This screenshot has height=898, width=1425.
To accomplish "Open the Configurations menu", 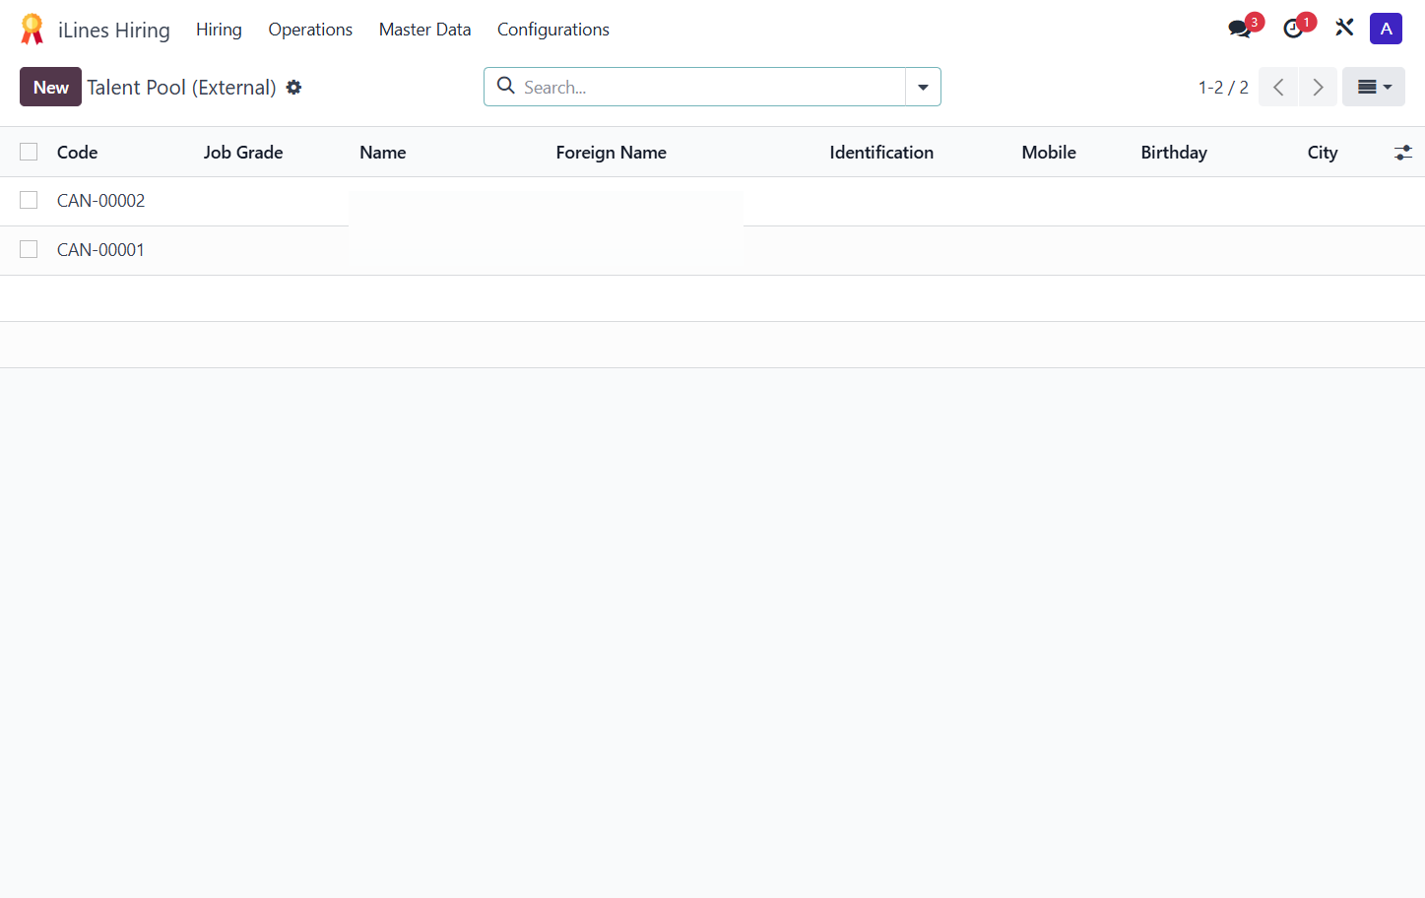I will [x=552, y=30].
